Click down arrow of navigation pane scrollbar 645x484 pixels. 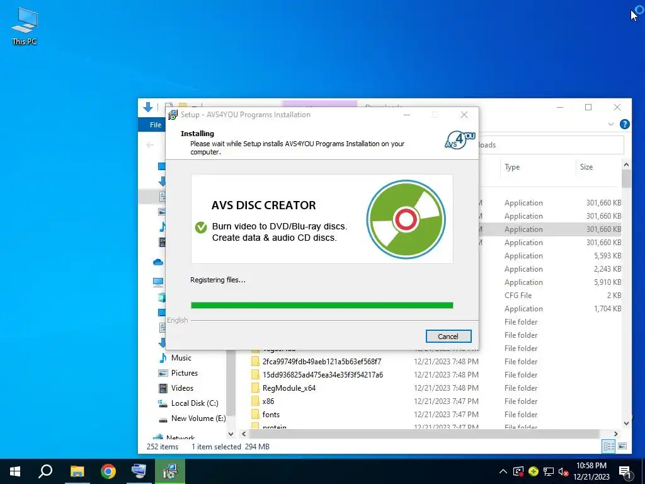[x=231, y=434]
